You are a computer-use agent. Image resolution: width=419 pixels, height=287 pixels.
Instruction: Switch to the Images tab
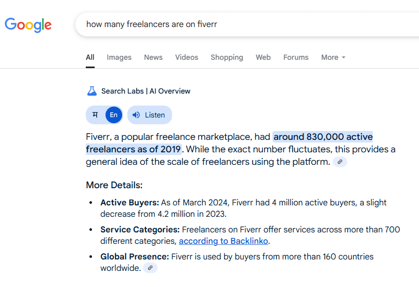pos(119,57)
